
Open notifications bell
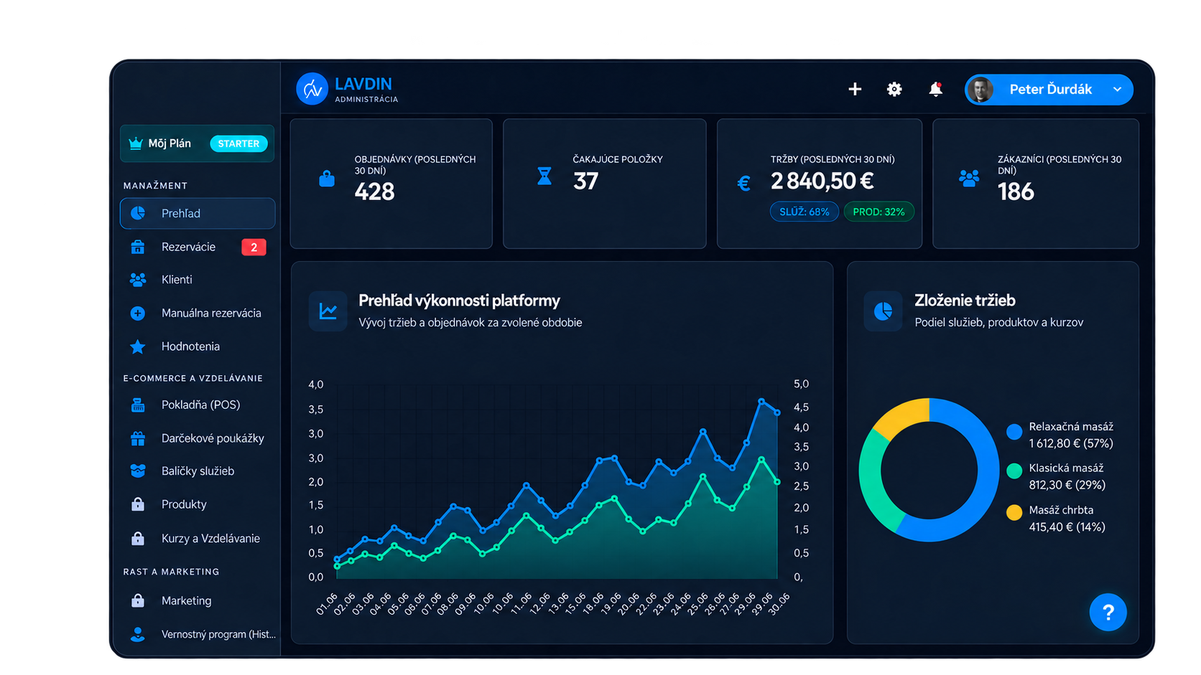tap(935, 89)
